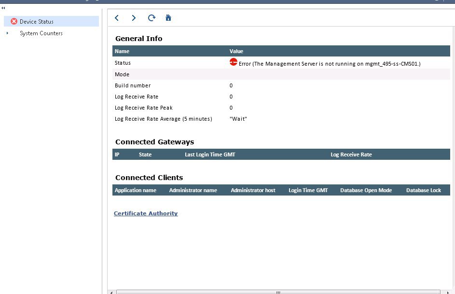Click the Value column header
The width and height of the screenshot is (455, 294).
click(236, 51)
